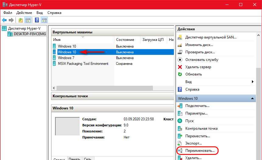262x160 pixels.
Task: Open the Вид menu in menu bar
Action: tap(40, 13)
